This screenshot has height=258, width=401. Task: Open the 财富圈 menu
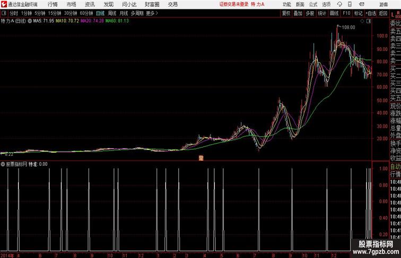pos(152,4)
